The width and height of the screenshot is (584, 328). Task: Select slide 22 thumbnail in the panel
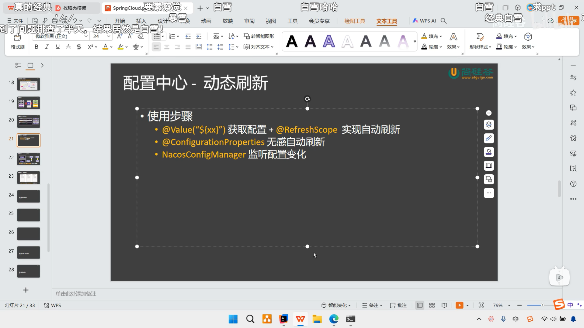(x=28, y=159)
